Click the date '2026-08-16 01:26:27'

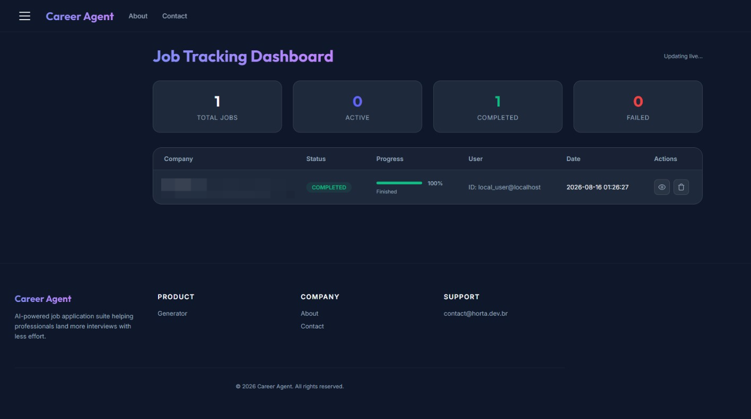click(x=598, y=188)
